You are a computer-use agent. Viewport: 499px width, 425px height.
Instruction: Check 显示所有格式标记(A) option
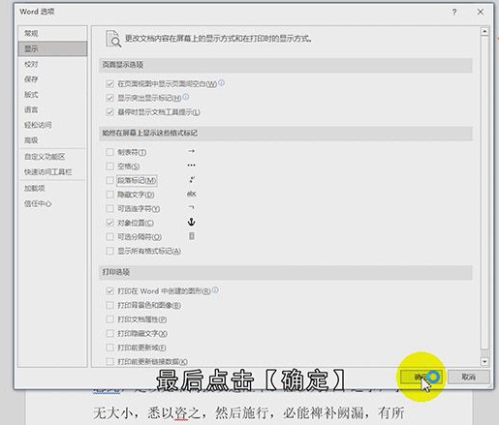(110, 251)
